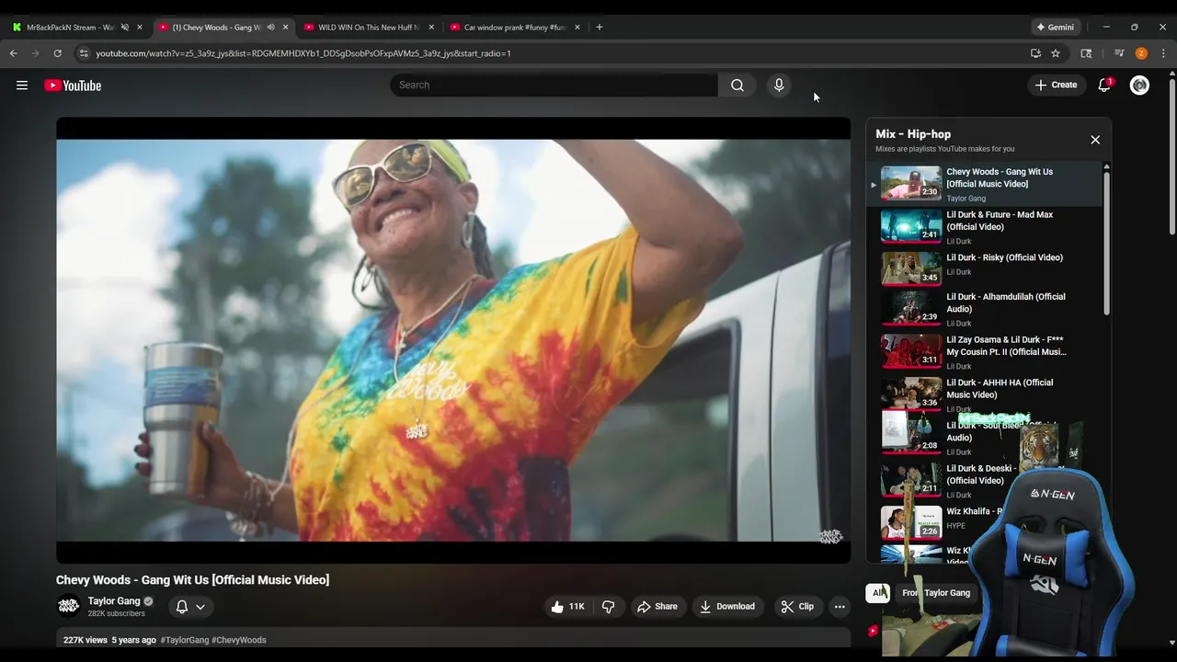
Task: Open the notifications bell
Action: pyautogui.click(x=1104, y=86)
